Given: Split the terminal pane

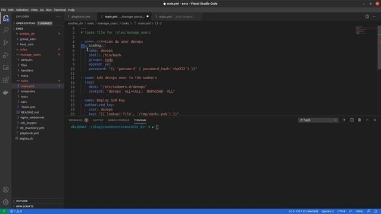Looking at the screenshot, I should click(x=352, y=120).
